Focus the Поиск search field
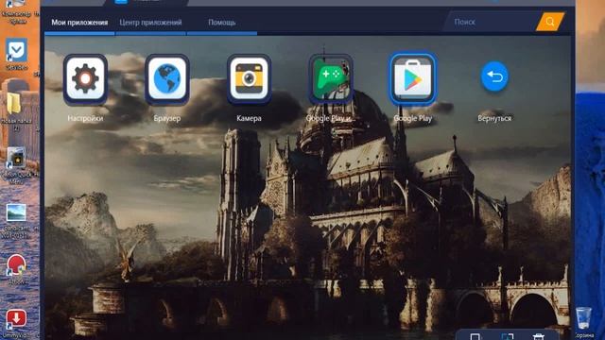 tap(492, 22)
